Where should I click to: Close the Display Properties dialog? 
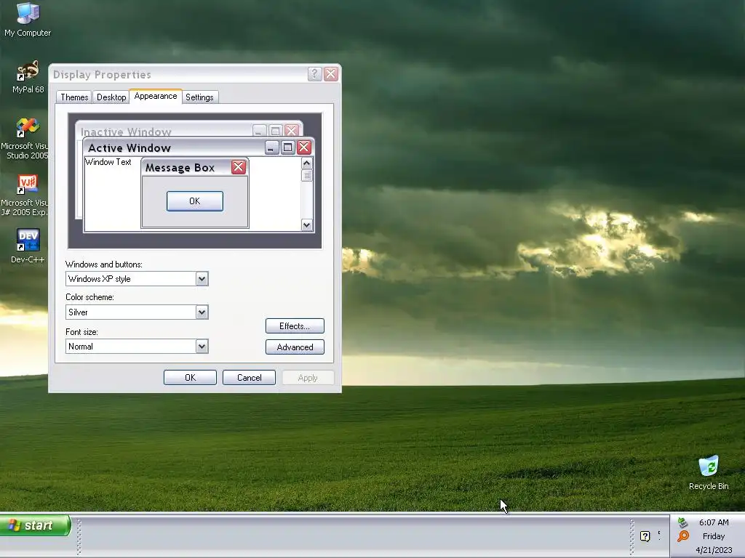[x=331, y=74]
